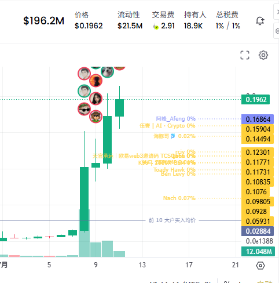Select the frog with sunglasses avatar
The height and width of the screenshot is (283, 279).
(x=84, y=109)
